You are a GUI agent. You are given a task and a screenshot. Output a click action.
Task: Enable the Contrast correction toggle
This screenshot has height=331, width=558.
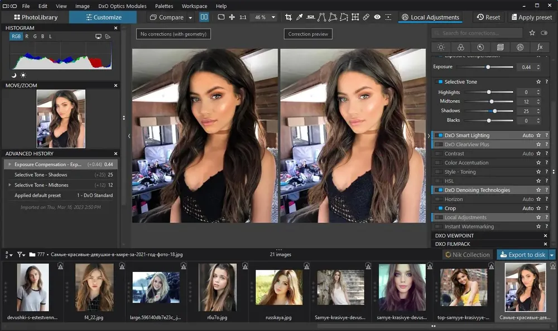click(439, 154)
